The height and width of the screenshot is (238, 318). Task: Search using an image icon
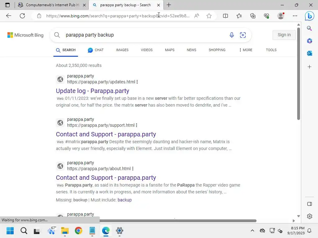(x=243, y=35)
